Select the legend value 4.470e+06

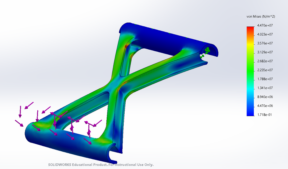pyautogui.click(x=265, y=106)
